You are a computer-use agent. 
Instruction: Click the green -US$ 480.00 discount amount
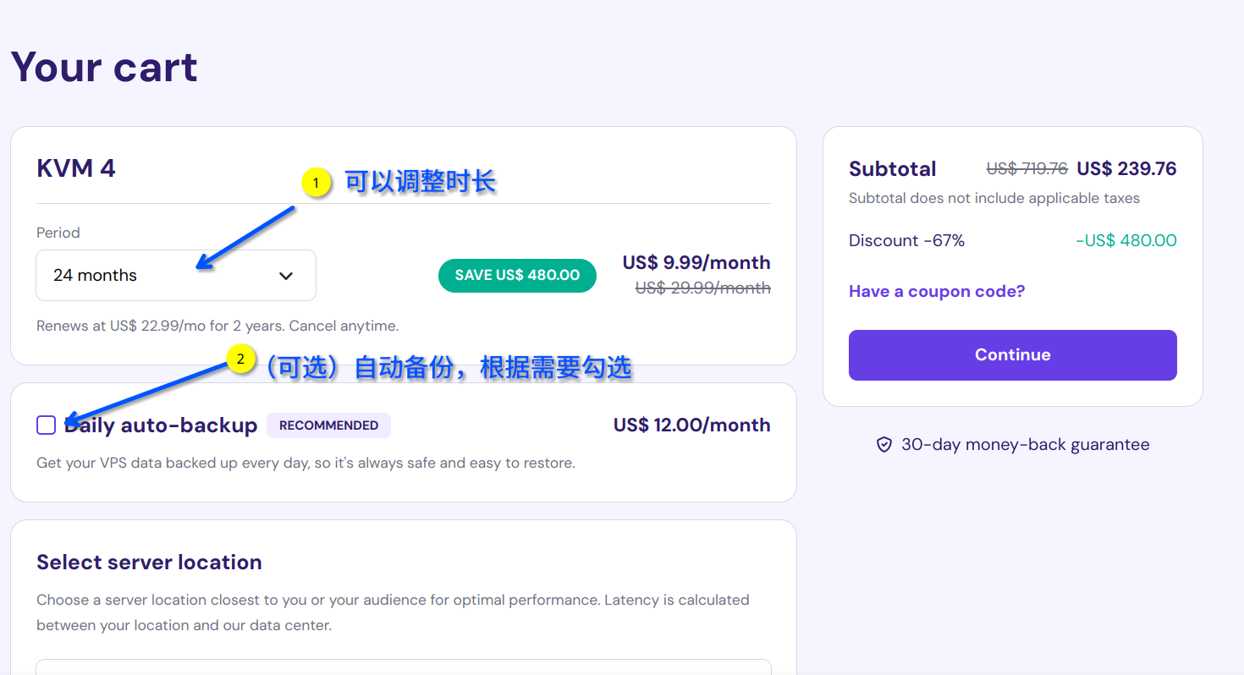click(x=1126, y=241)
